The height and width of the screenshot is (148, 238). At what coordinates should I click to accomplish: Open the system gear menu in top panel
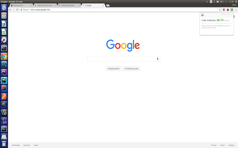236,1
